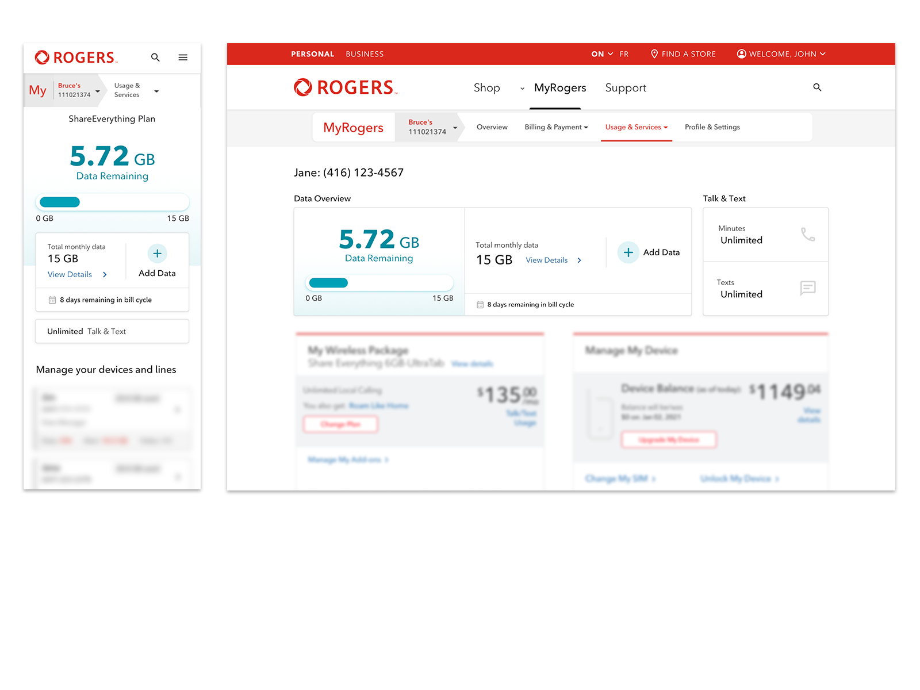
Task: Switch language to FR
Action: 624,54
